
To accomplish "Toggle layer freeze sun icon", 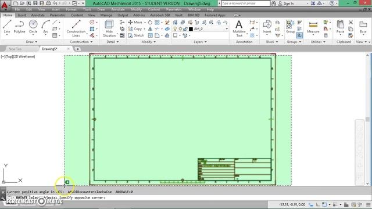I will (x=180, y=29).
